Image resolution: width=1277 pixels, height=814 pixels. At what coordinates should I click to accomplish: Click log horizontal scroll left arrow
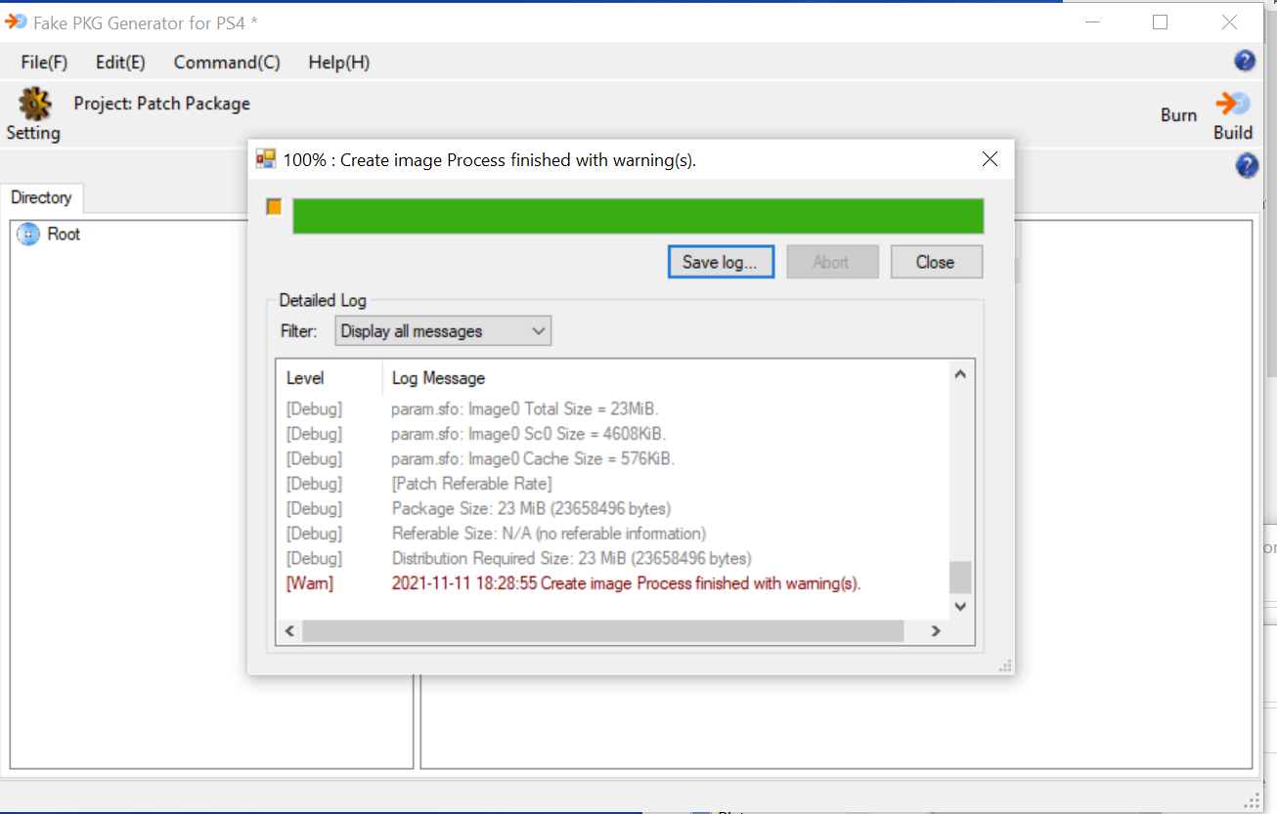tap(289, 631)
